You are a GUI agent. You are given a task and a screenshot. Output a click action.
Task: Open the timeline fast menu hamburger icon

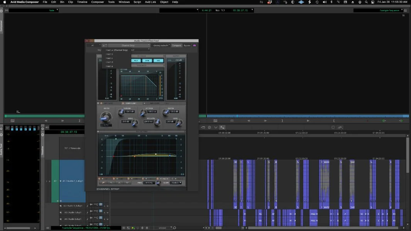(x=48, y=228)
